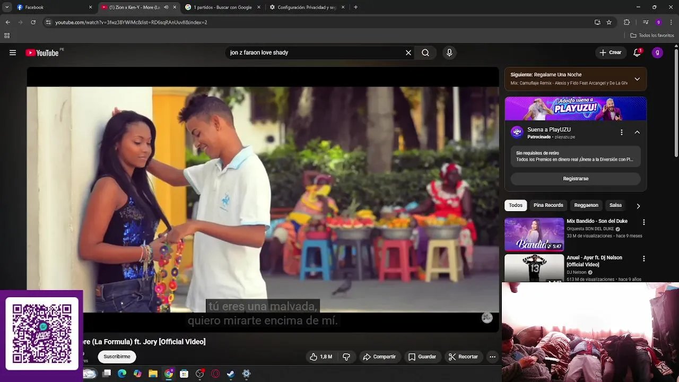Switch to the Facebook browser tab

pos(54,7)
